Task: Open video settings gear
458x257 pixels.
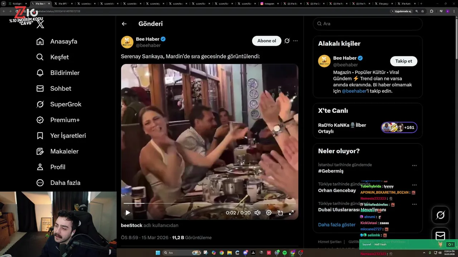Action: pyautogui.click(x=269, y=213)
